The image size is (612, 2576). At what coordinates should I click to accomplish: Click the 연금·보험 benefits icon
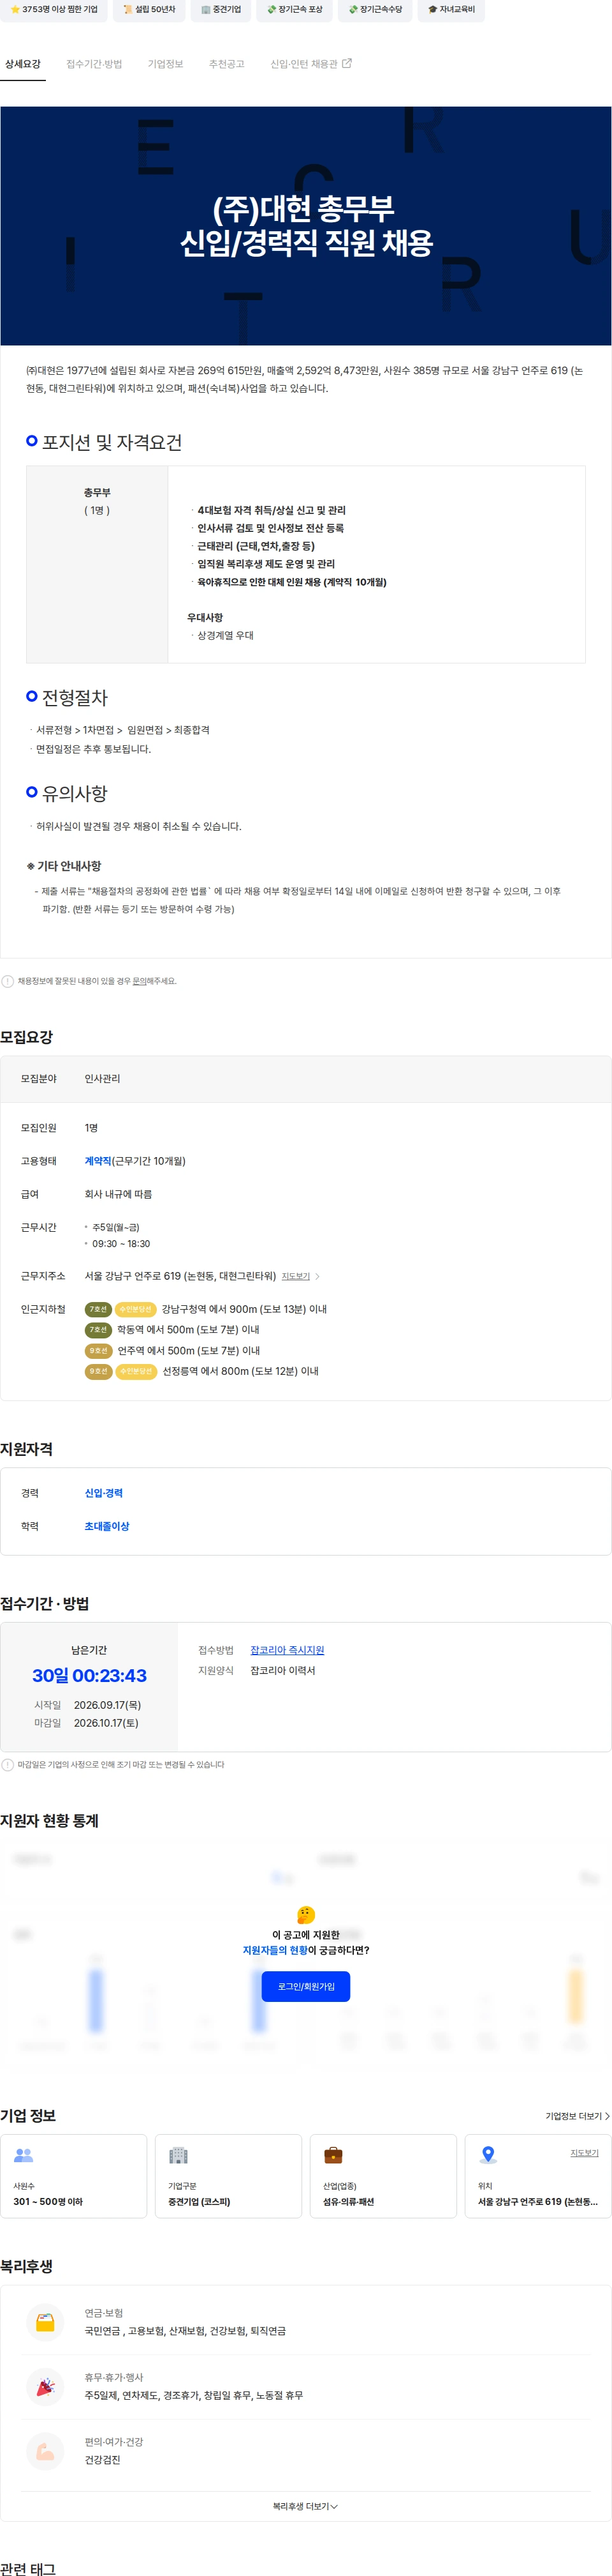[x=45, y=2322]
